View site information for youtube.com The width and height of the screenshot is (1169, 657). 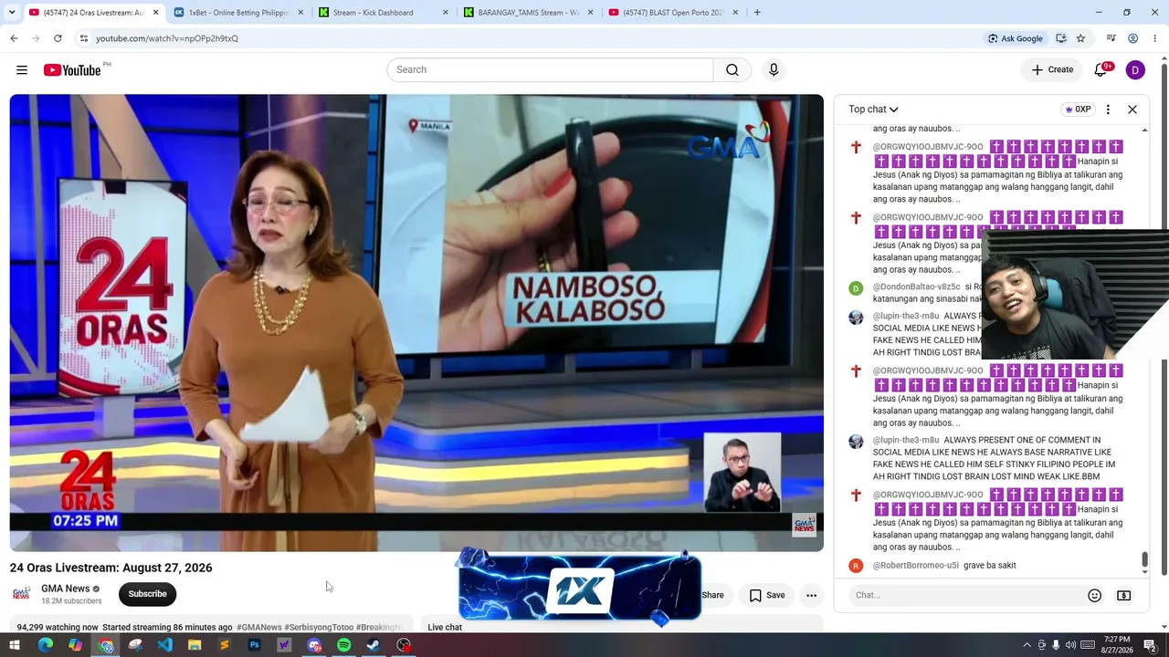83,38
